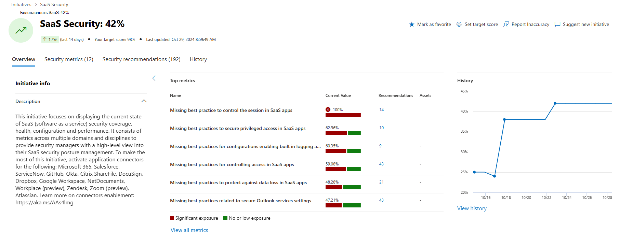Click the Set target score icon
The image size is (619, 233).
tap(459, 24)
